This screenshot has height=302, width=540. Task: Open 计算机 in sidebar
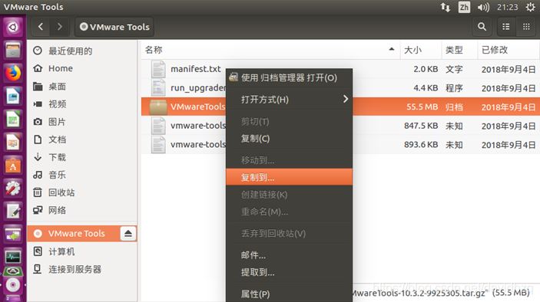pos(82,251)
